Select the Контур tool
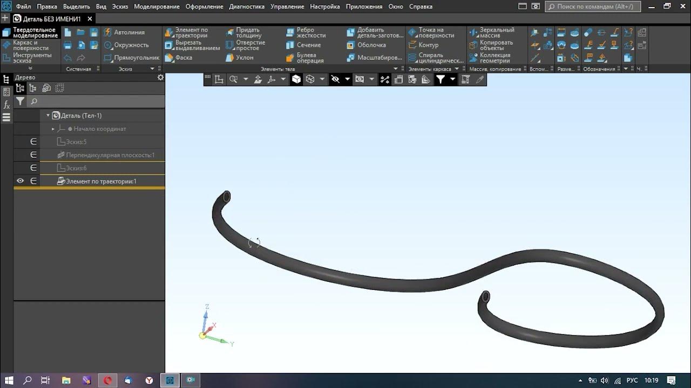691x388 pixels. point(424,45)
